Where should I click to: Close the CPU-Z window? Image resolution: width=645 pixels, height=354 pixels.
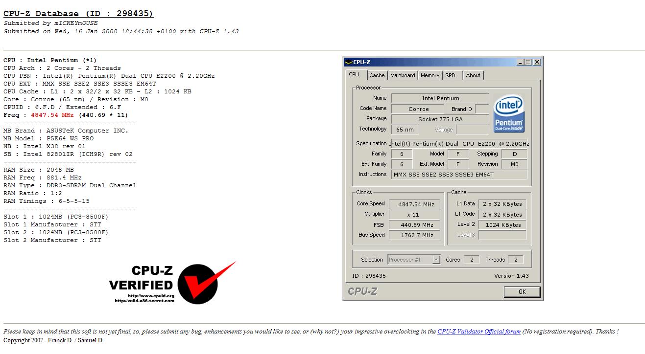[x=537, y=62]
